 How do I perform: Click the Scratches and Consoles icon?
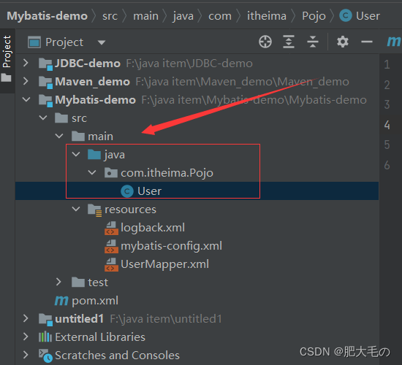(45, 356)
